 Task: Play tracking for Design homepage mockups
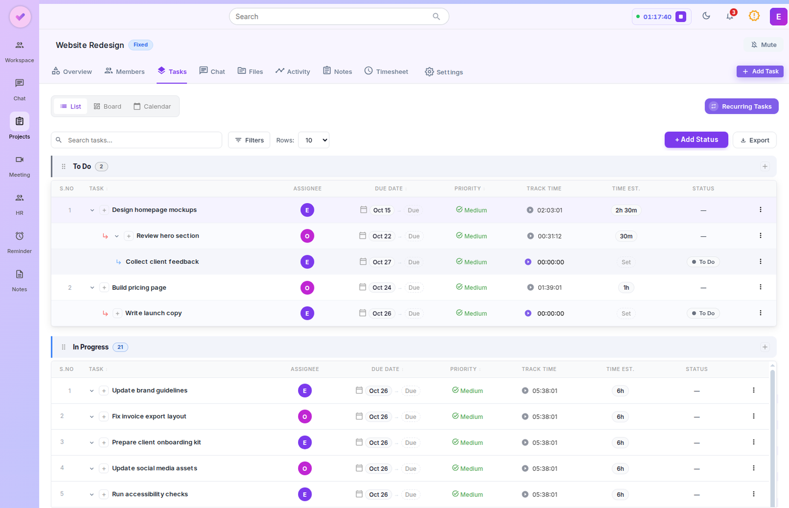(x=530, y=210)
